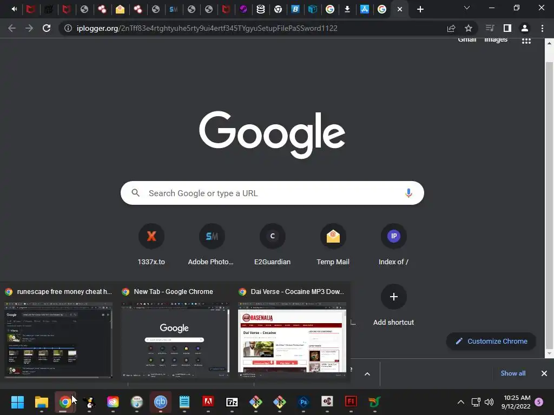554x415 pixels.
Task: Go forward to the next page
Action: (29, 28)
